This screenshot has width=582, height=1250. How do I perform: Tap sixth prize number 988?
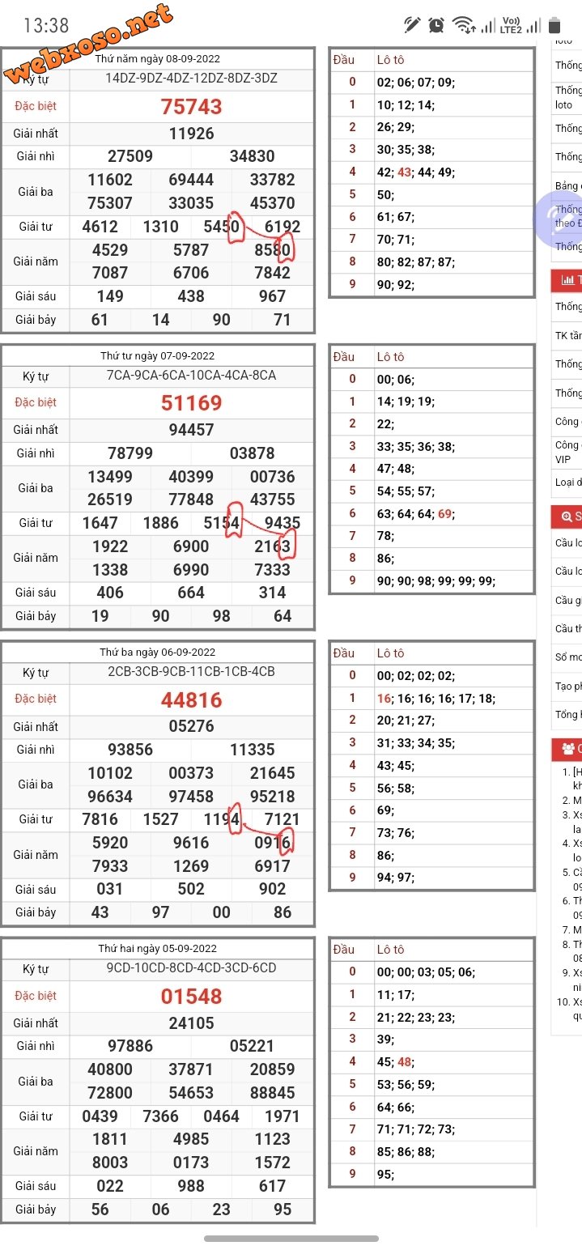coord(191,1185)
